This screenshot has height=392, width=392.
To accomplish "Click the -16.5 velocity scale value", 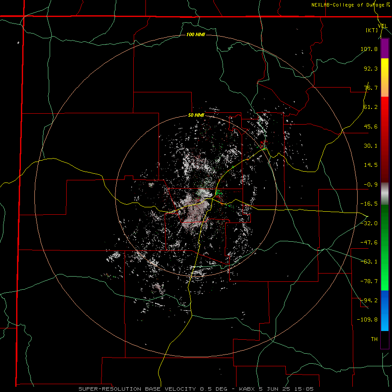I will [369, 204].
